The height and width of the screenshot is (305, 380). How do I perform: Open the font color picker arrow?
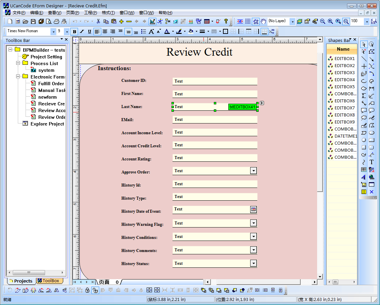click(x=173, y=32)
